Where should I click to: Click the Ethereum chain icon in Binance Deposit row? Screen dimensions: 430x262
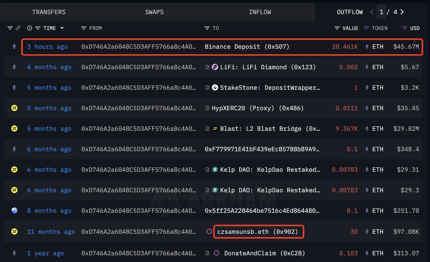tap(14, 46)
